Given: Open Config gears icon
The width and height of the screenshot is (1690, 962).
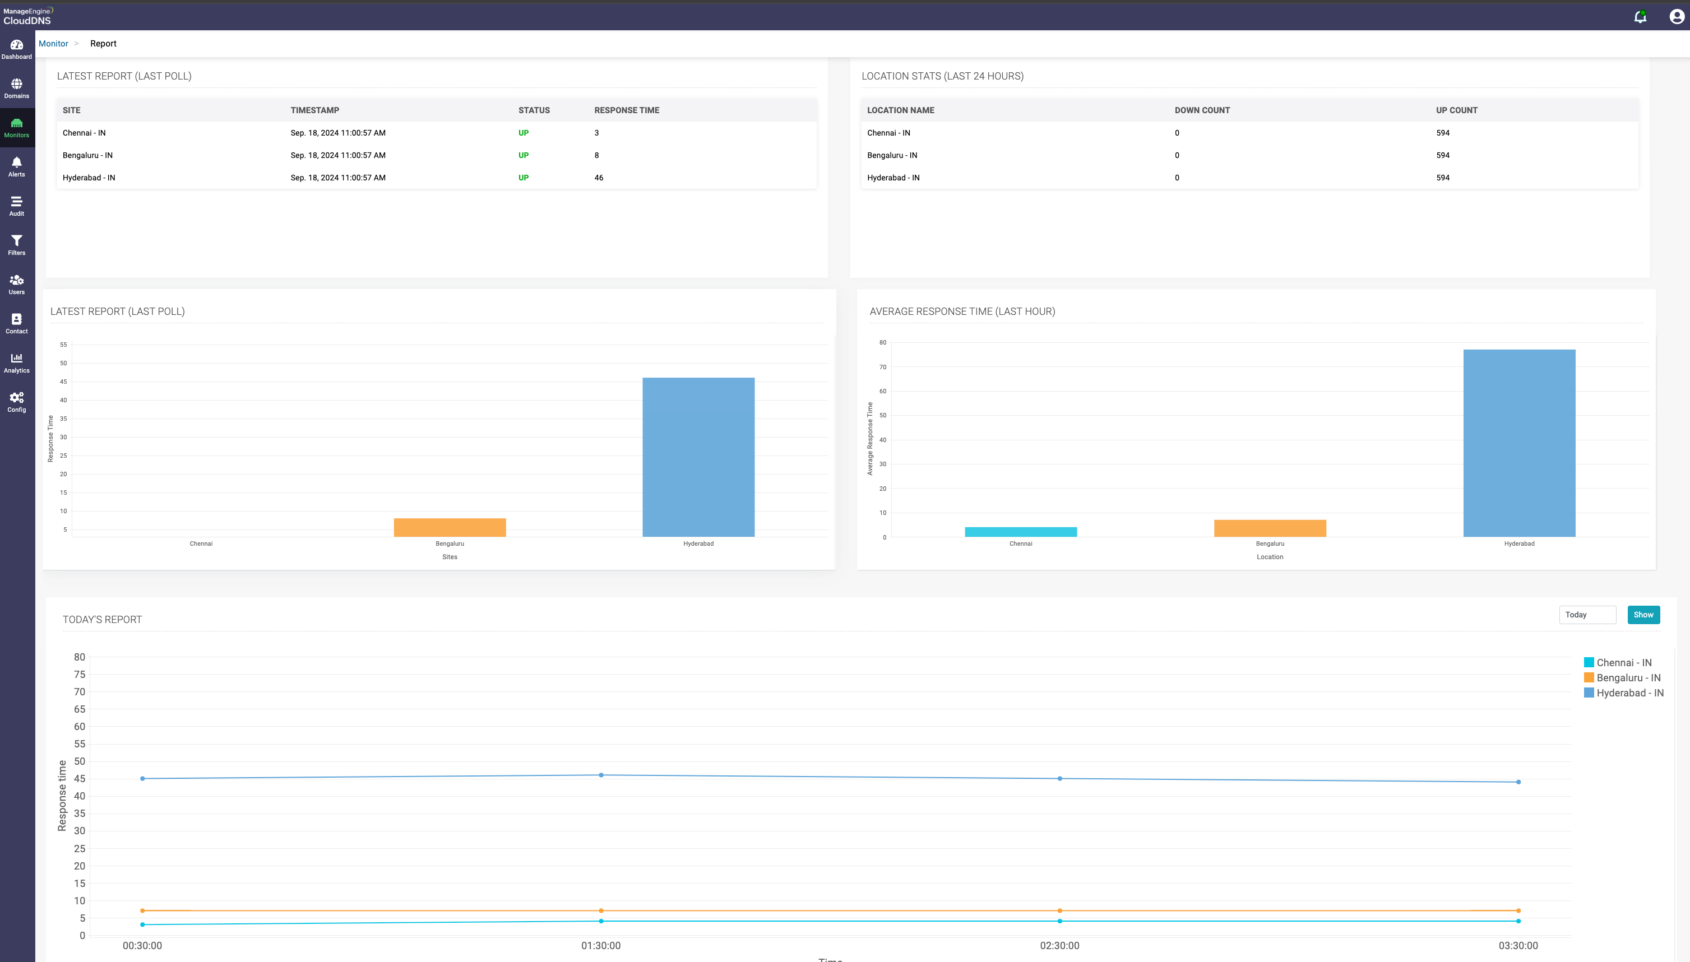Looking at the screenshot, I should (16, 402).
